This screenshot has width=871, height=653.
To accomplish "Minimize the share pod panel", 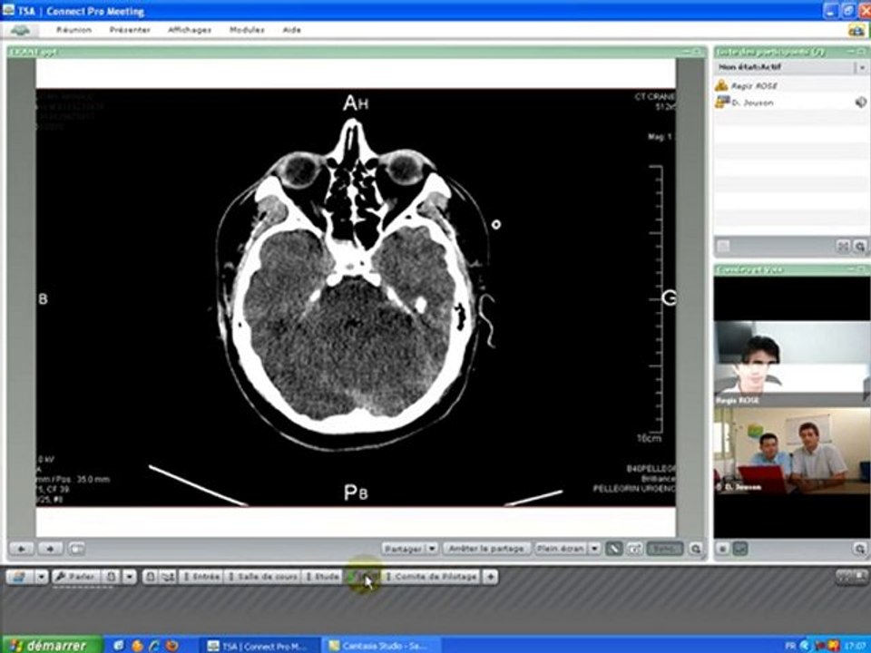I will tap(687, 51).
